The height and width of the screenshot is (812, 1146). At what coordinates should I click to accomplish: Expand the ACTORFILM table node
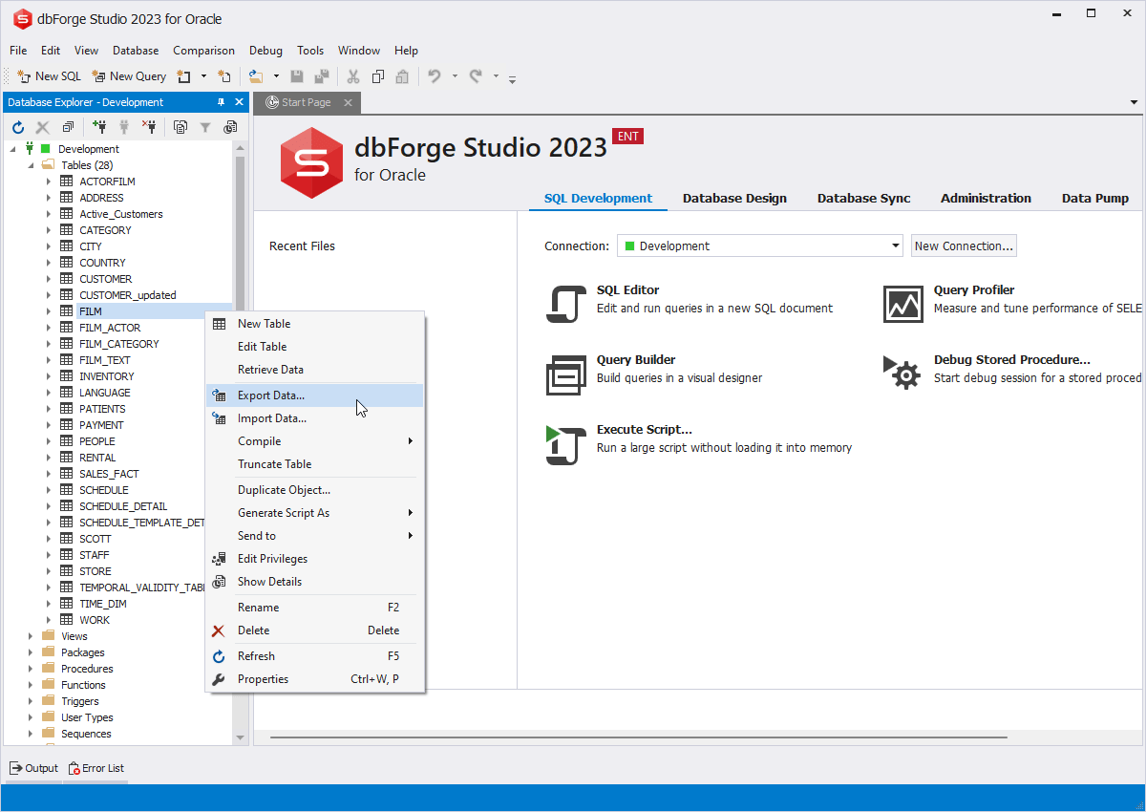[x=49, y=182]
